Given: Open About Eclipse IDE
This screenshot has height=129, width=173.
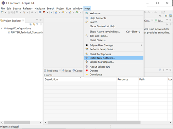Looking at the screenshot, I should pyautogui.click(x=113, y=67).
